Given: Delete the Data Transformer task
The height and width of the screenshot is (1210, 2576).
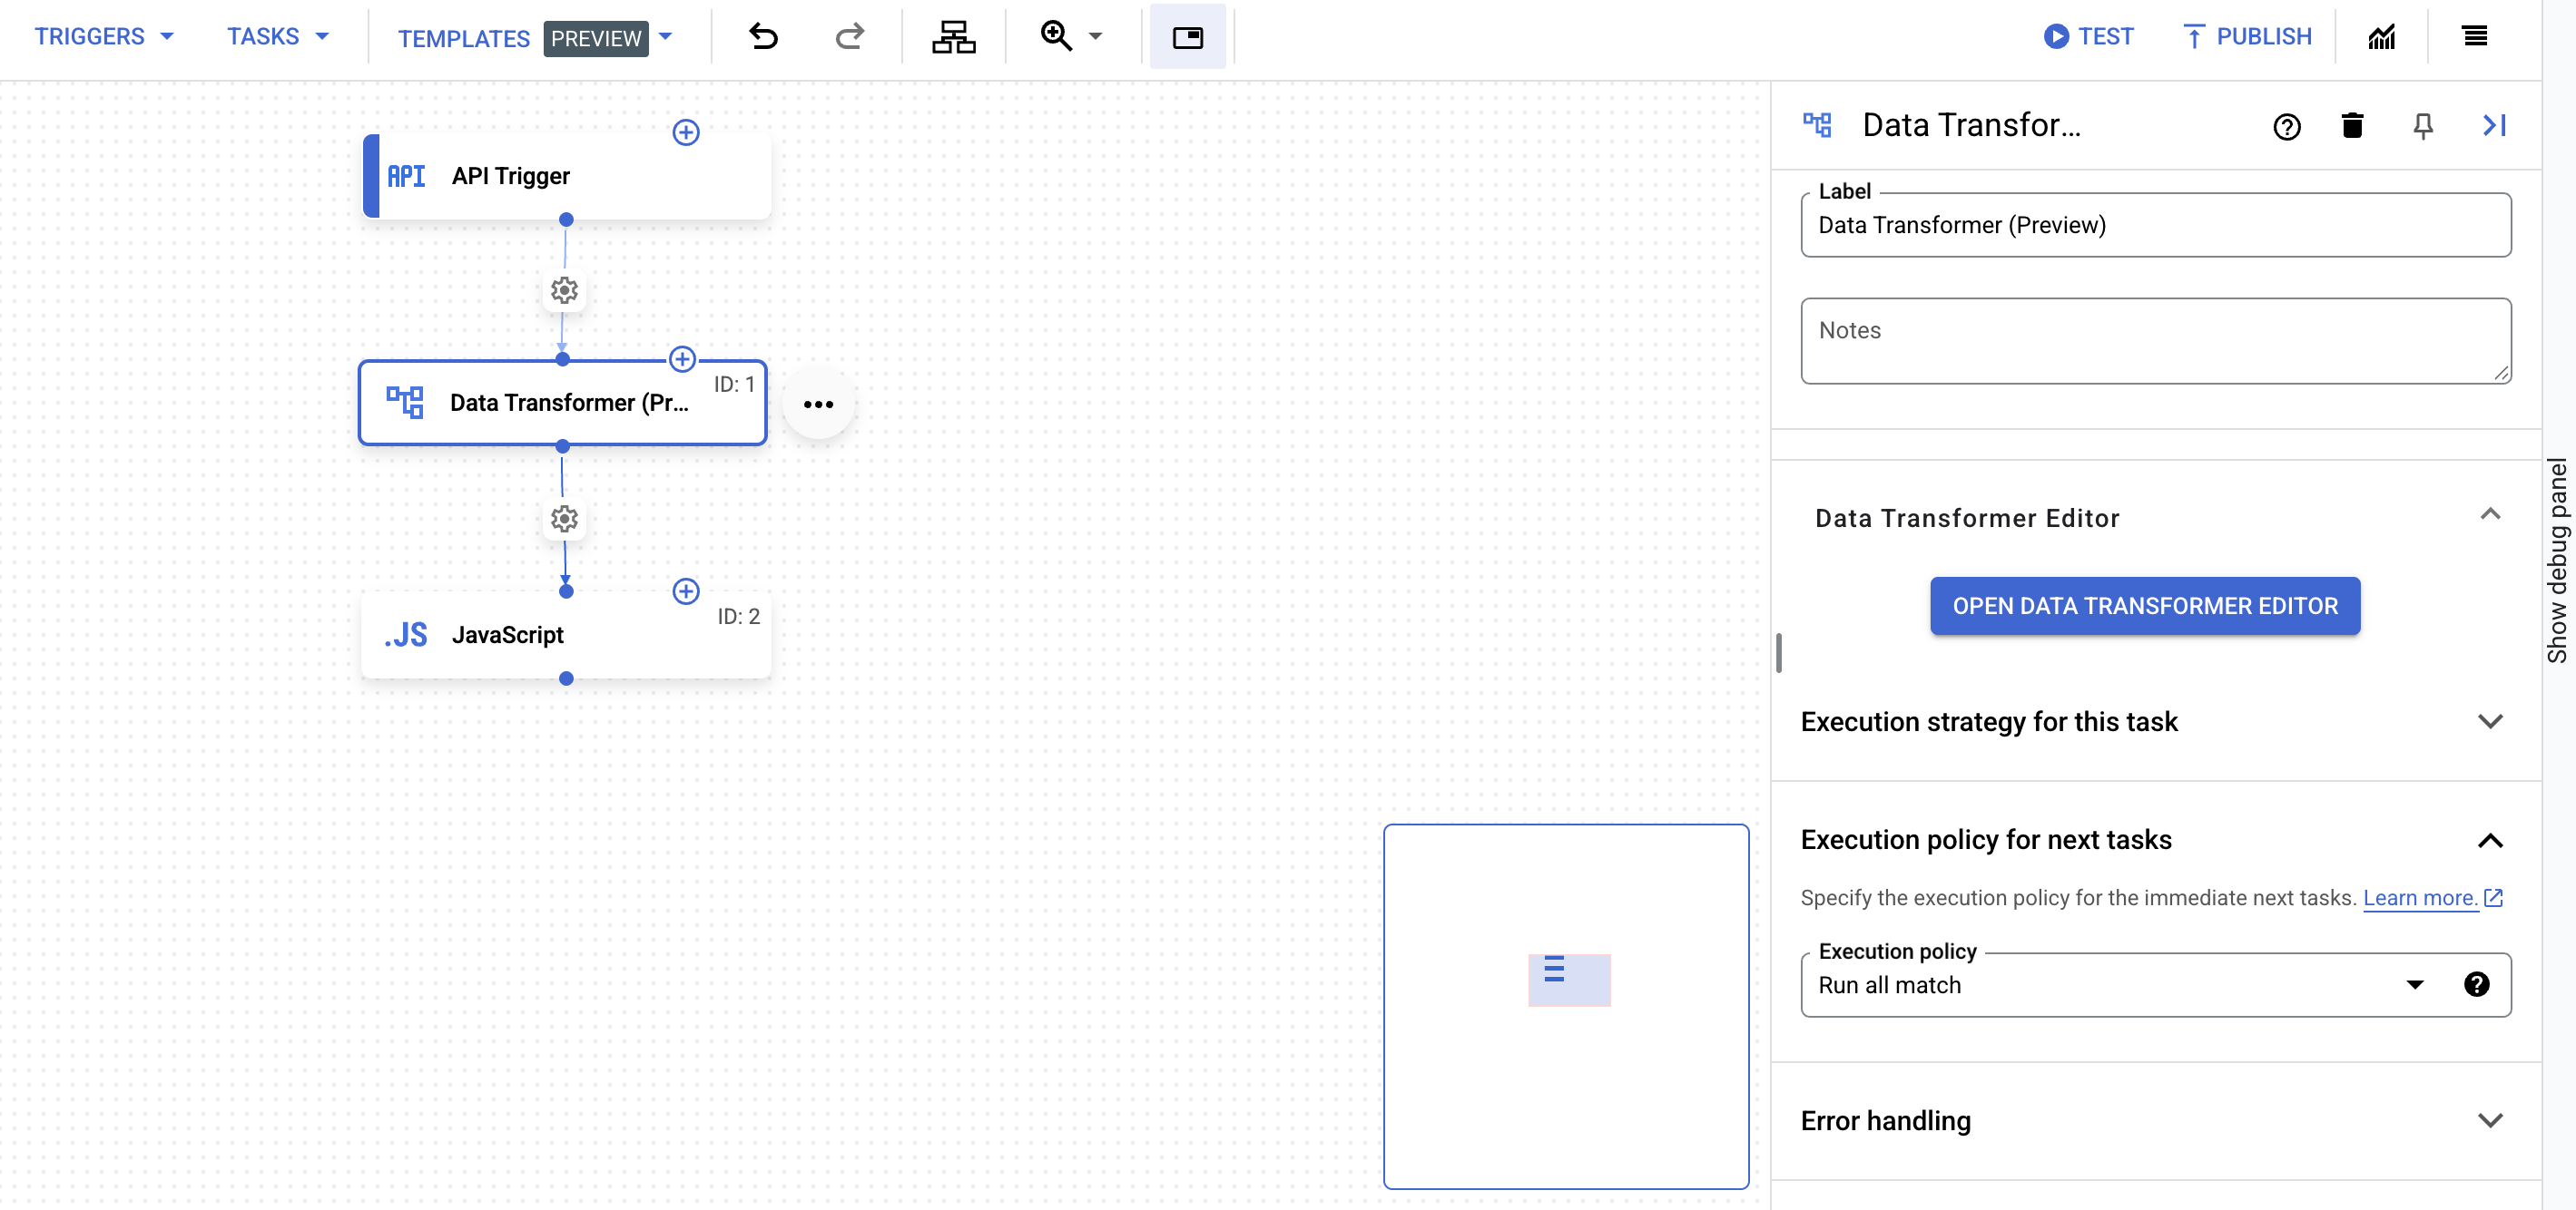Looking at the screenshot, I should (2352, 126).
